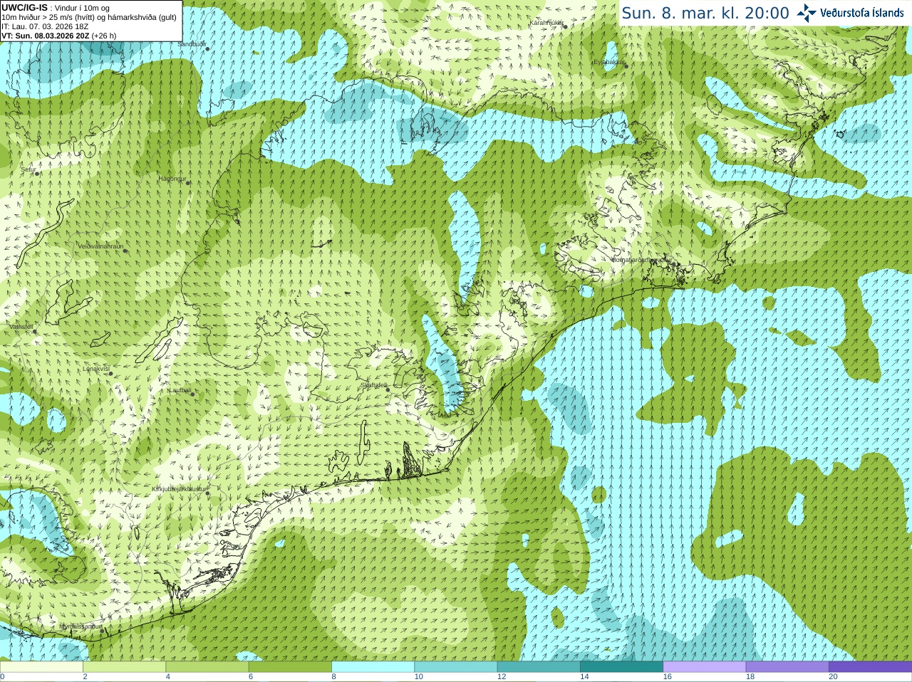Select the 6–8 m/s legend color
The width and height of the screenshot is (912, 682).
click(x=290, y=666)
